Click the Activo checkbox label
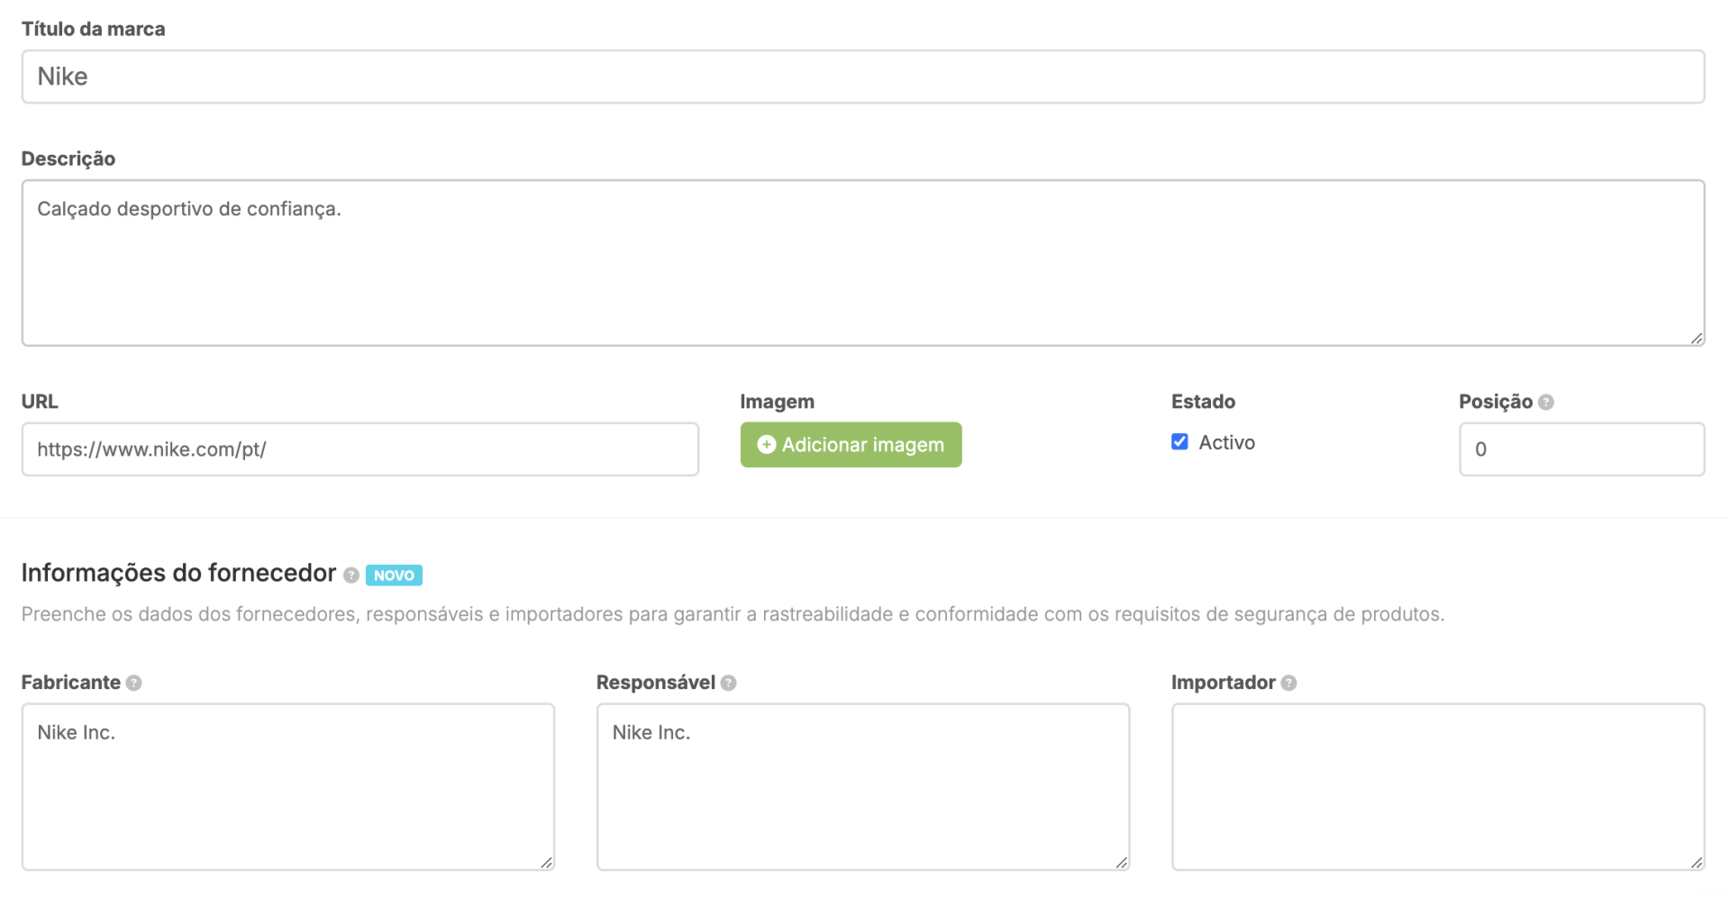This screenshot has width=1730, height=897. (1226, 442)
